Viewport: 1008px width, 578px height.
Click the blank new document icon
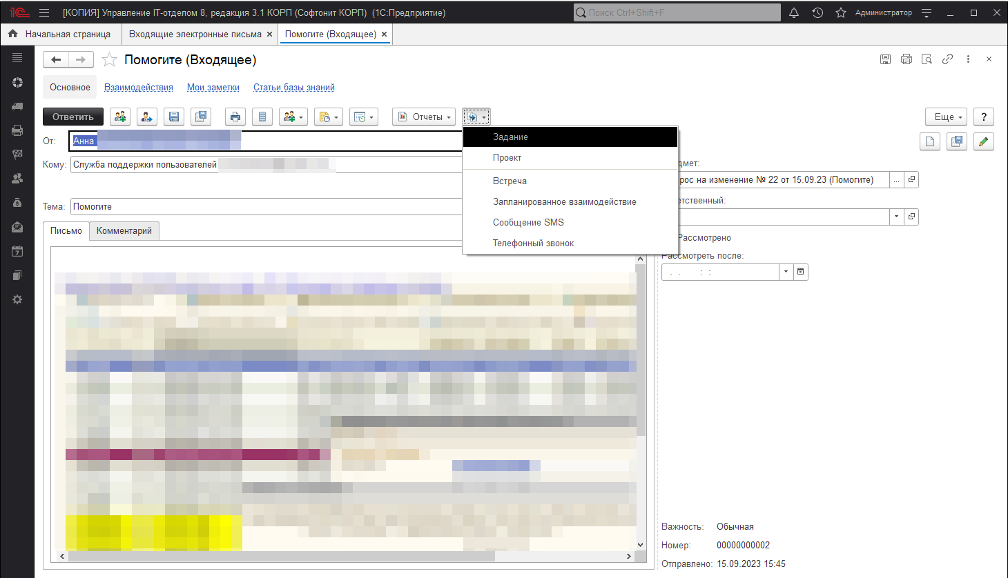[930, 141]
